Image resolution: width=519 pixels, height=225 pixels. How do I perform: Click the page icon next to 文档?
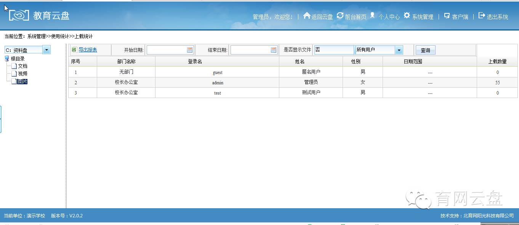coord(14,66)
